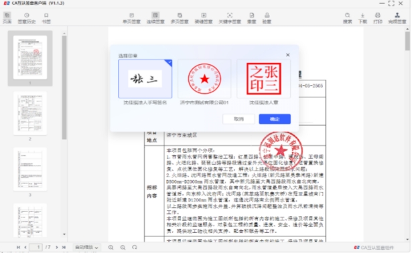Select the 多页签章 multi-page seal tool

pyautogui.click(x=180, y=18)
